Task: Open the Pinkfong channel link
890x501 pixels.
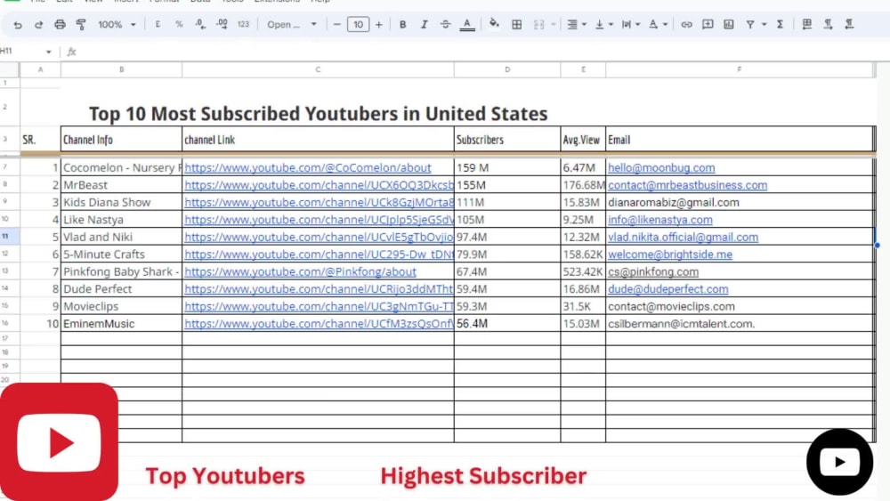Action: 300,271
